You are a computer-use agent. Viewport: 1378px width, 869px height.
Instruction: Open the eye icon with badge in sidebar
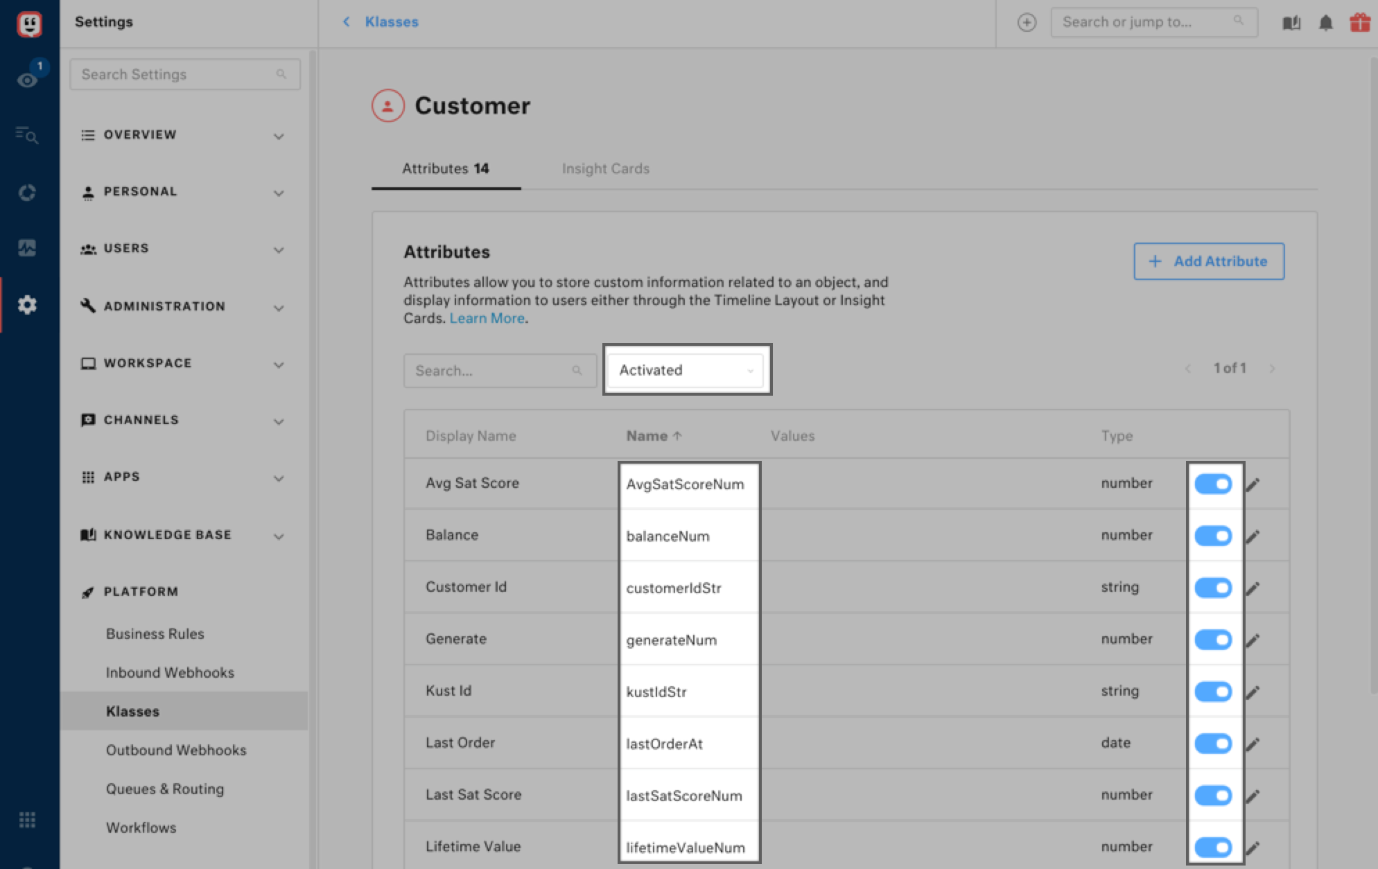pos(28,80)
